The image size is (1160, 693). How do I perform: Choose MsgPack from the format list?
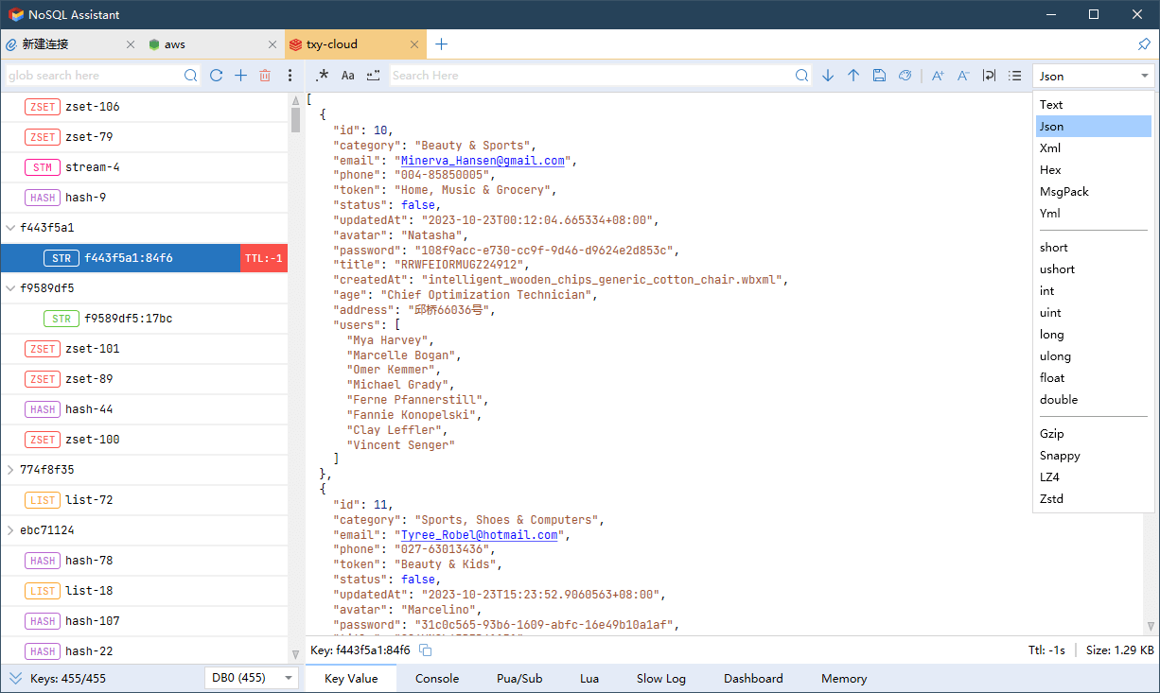tap(1063, 192)
